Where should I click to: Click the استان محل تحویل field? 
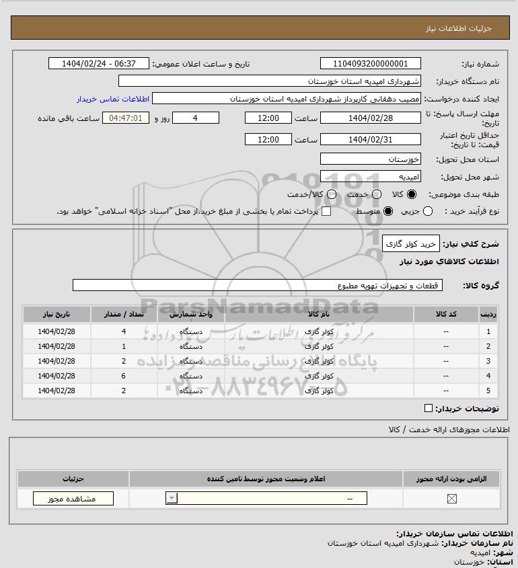[371, 159]
